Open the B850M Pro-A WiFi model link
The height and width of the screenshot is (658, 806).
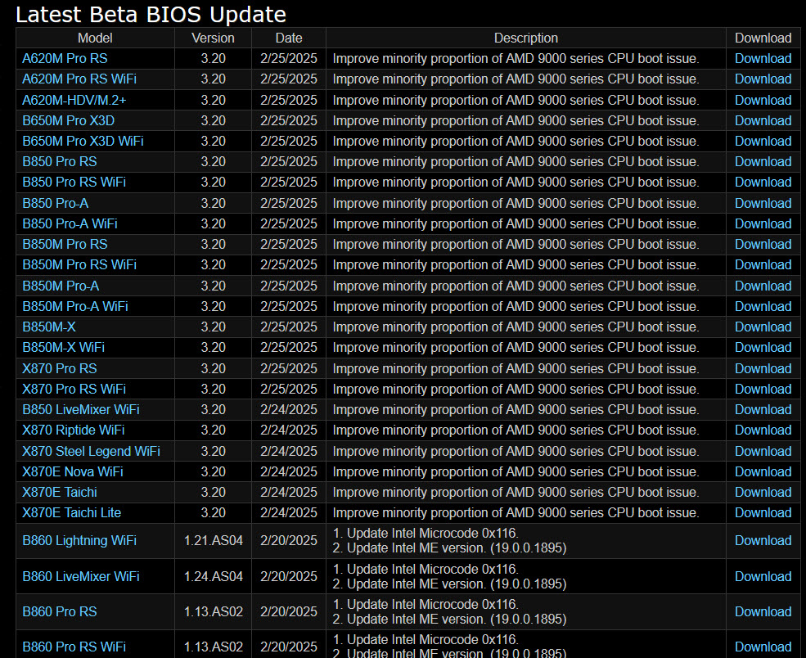point(75,307)
